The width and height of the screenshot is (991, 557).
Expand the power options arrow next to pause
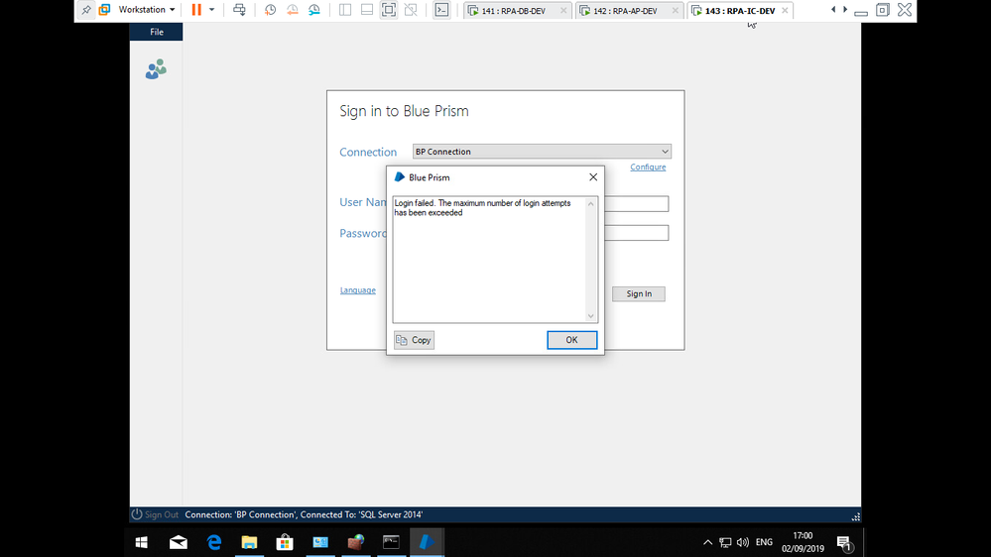click(x=211, y=10)
